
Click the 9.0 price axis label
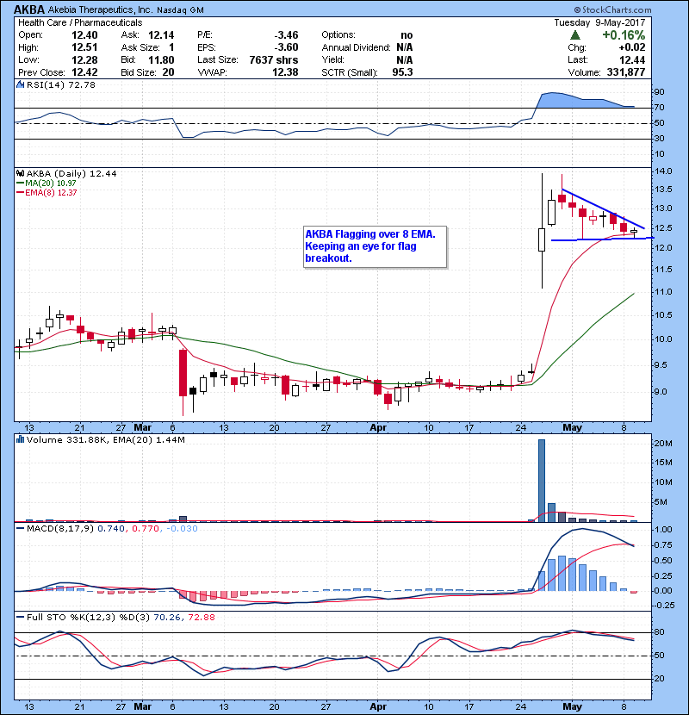coord(661,392)
